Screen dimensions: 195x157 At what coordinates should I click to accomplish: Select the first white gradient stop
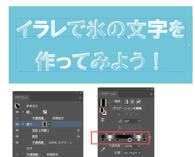(110, 140)
